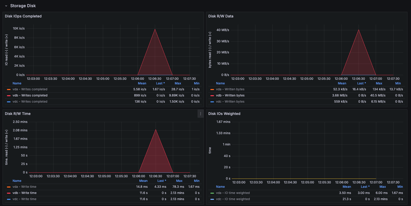The width and height of the screenshot is (411, 206).
Task: Click the vda Written bytes orange swatch
Action: 212,90
